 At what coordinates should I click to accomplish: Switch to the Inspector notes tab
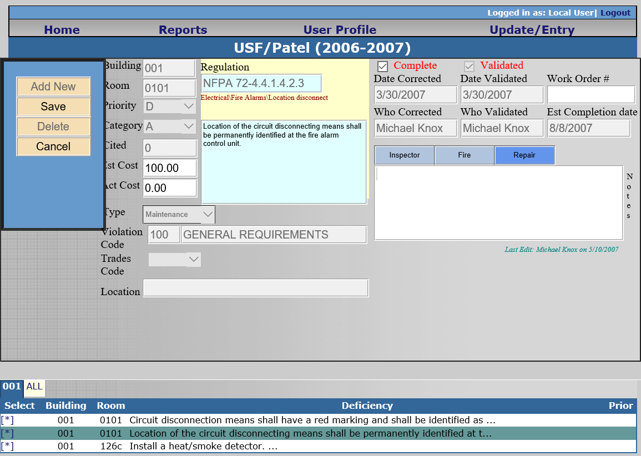[x=405, y=155]
